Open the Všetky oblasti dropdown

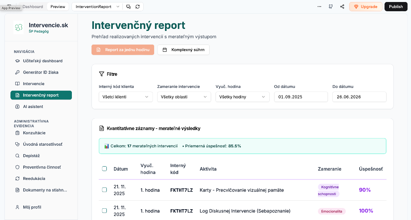tap(184, 97)
